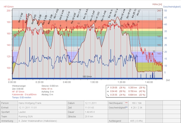Click the Dauer value 1:49:45.0
This screenshot has width=181, height=123.
pyautogui.click(x=90, y=112)
